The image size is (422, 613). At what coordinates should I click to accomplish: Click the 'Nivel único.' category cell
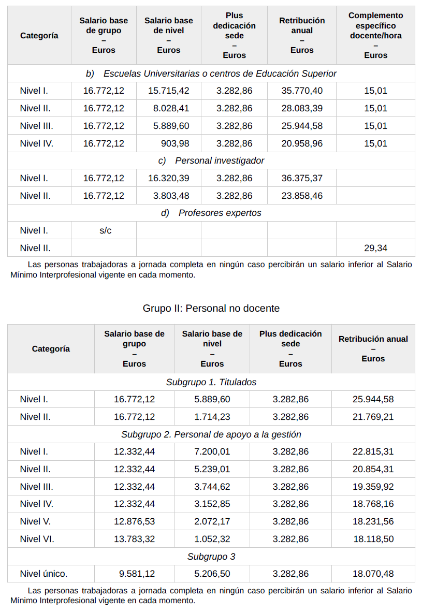pos(43,574)
